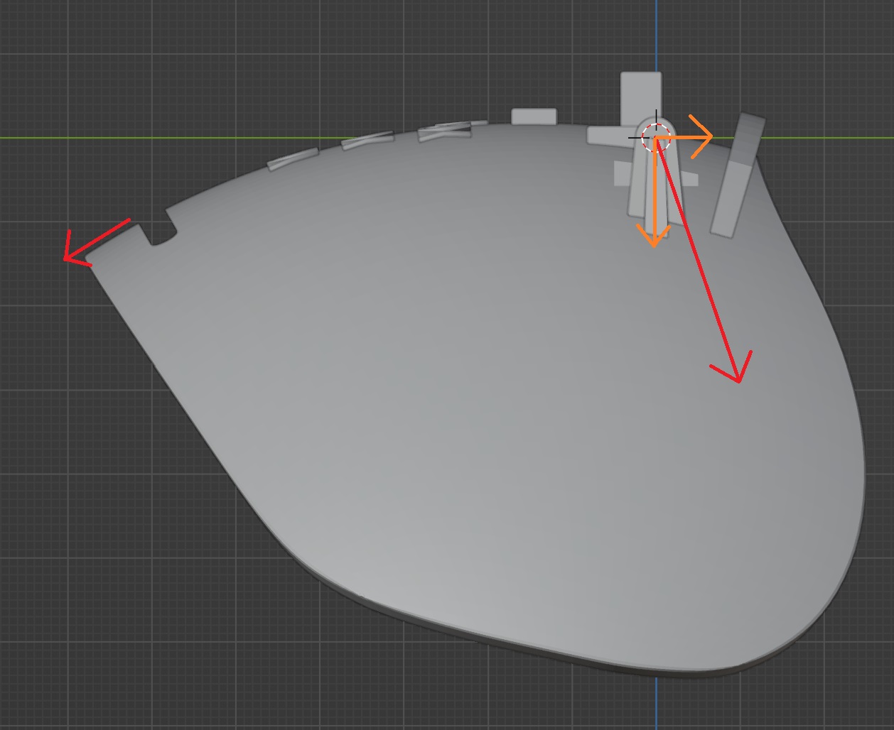
Task: Click the orange downward arrow head
Action: click(654, 239)
